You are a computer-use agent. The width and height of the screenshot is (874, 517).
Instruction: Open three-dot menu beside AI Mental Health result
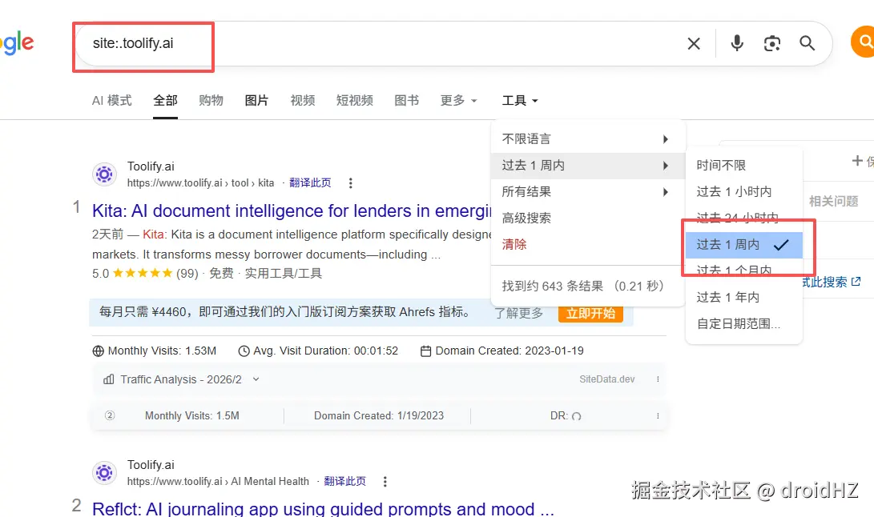click(385, 481)
